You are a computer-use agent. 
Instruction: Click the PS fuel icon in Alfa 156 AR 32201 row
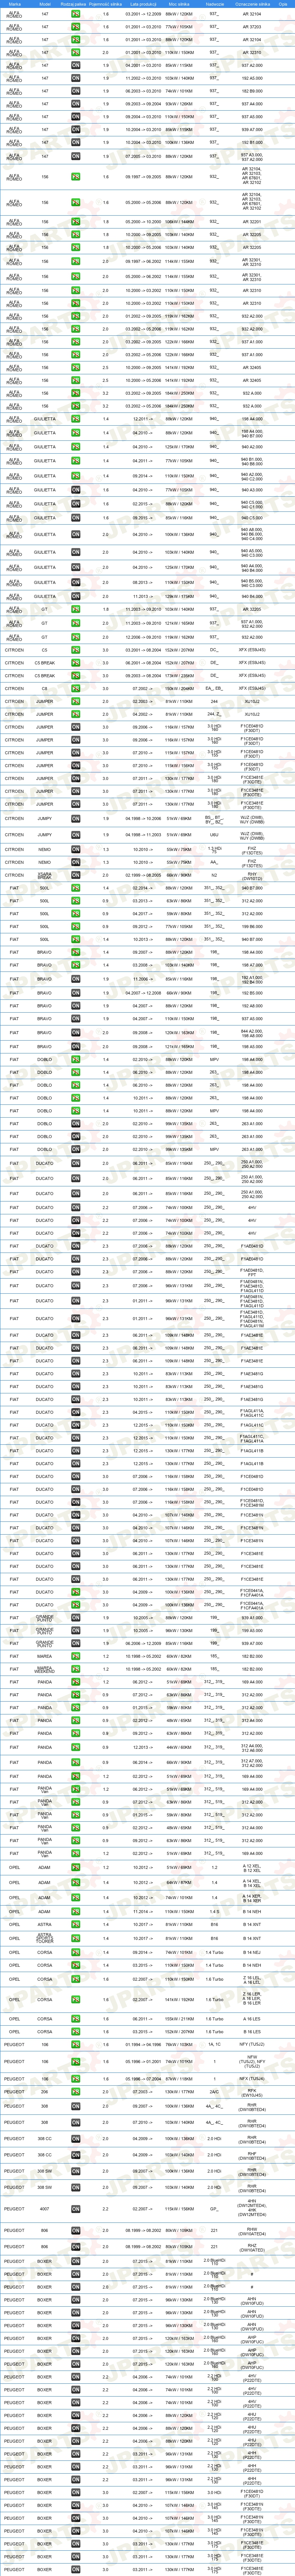pyautogui.click(x=75, y=222)
